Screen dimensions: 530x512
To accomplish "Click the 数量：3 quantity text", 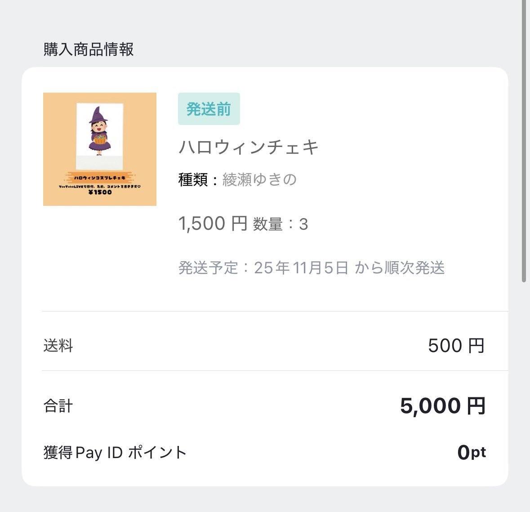I will [x=281, y=224].
